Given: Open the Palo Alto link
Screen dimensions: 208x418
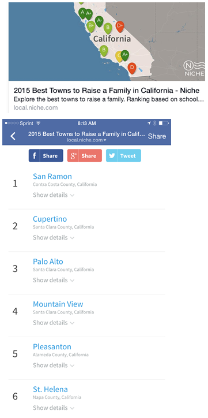Looking at the screenshot, I should coord(48,262).
